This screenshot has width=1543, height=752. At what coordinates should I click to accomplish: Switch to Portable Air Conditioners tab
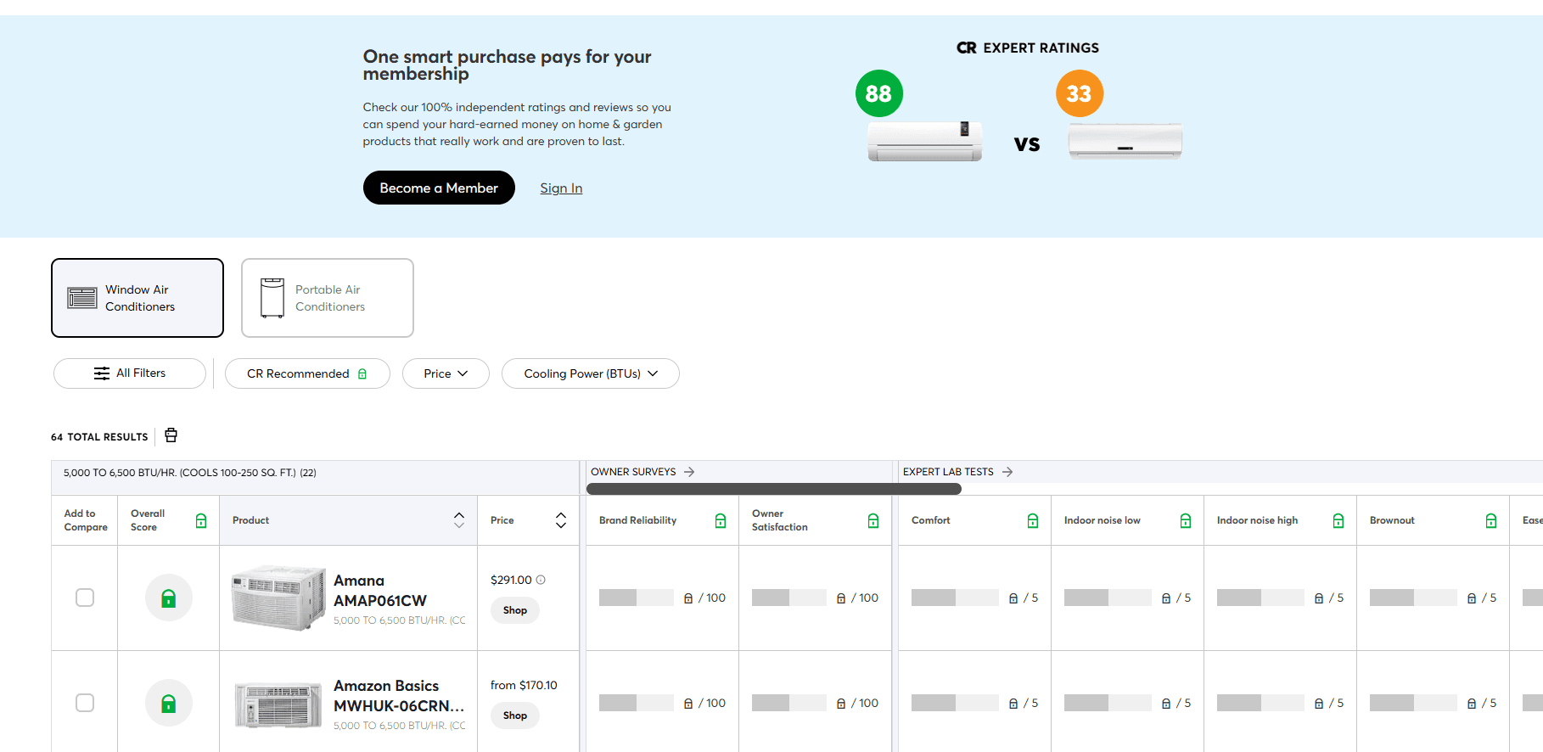tap(328, 298)
